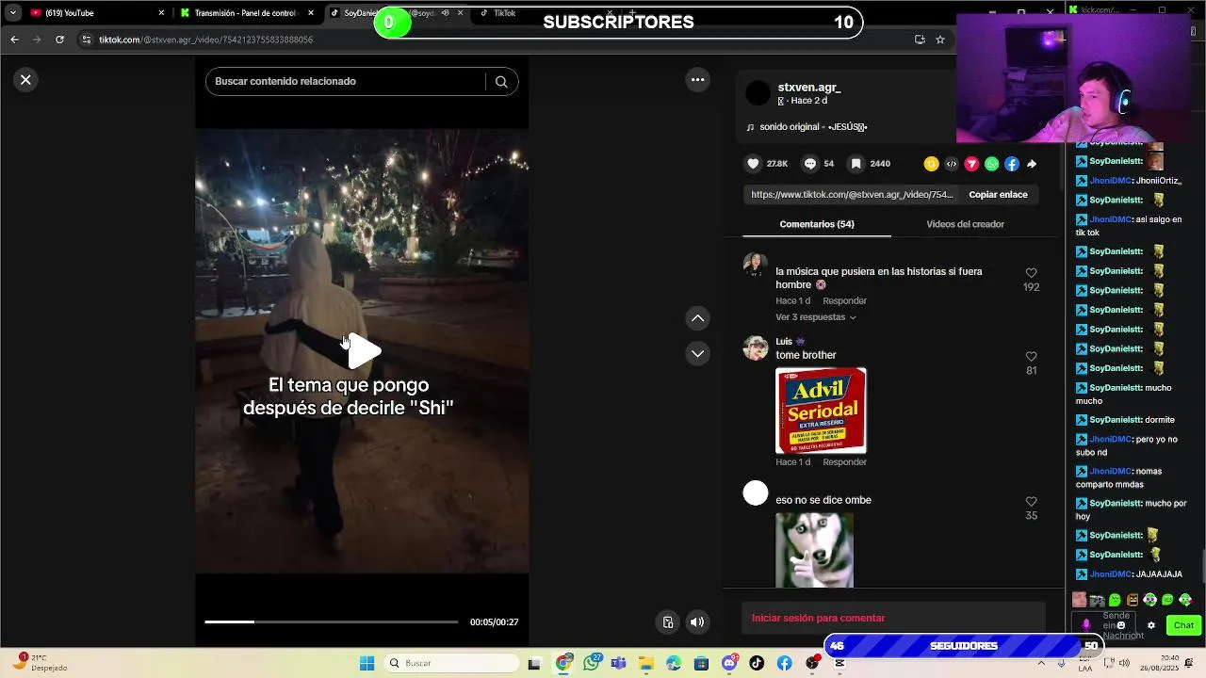Open stxven.agr_ profile name
This screenshot has width=1206, height=678.
(x=809, y=87)
